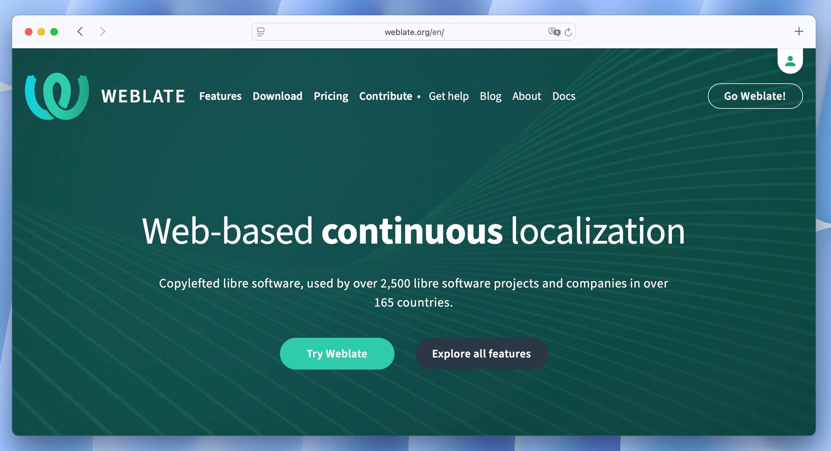831x451 pixels.
Task: Close the window with the red button
Action: (x=29, y=31)
